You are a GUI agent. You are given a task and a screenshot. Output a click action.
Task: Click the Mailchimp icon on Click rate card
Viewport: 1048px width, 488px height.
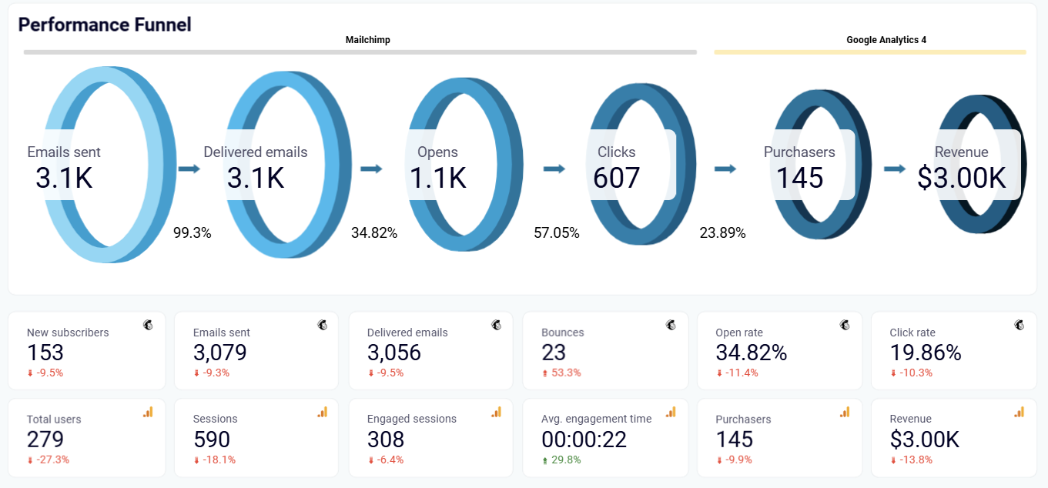tap(1020, 326)
